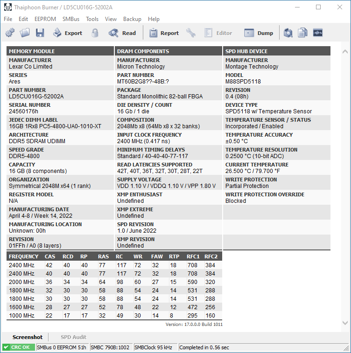Image resolution: width=351 pixels, height=353 pixels.
Task: Open the EEPROM menu
Action: [45, 19]
